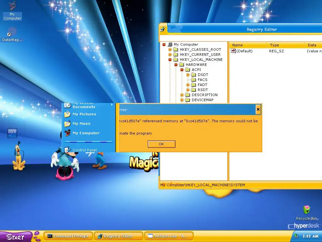
Task: Open the My Computer desktop icon
Action: [x=12, y=10]
